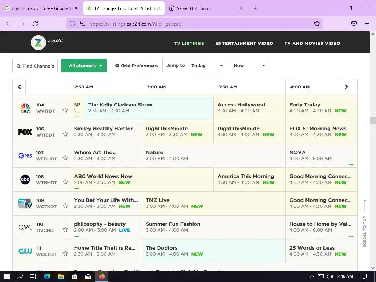Open Grid Preferences
Viewport: 376px width, 282px height.
point(137,65)
